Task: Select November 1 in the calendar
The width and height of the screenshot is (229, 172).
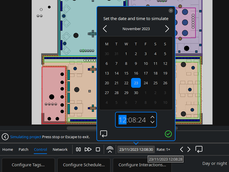Action: pos(126,54)
